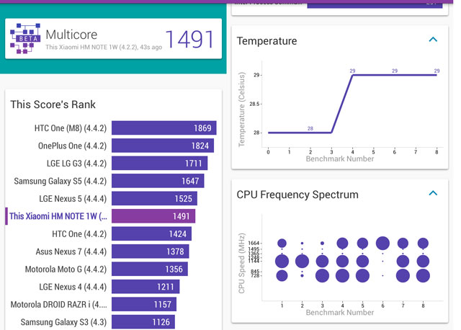This screenshot has width=461, height=330.
Task: Select the LGE LG G3 1711 bar
Action: 159,164
